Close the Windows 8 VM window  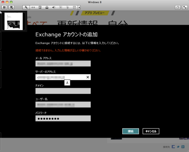tap(3, 2)
